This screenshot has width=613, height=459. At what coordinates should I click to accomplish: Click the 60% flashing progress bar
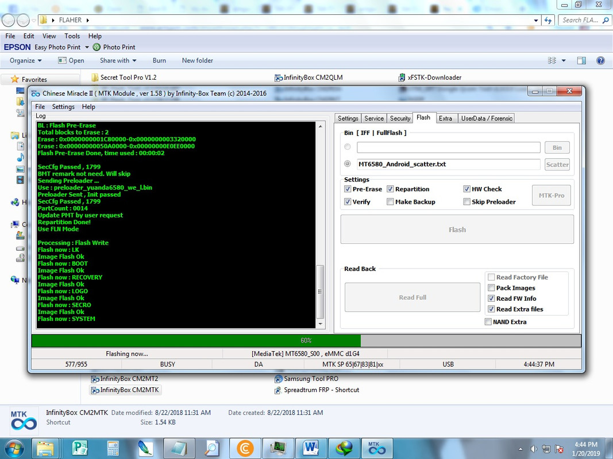pos(306,340)
